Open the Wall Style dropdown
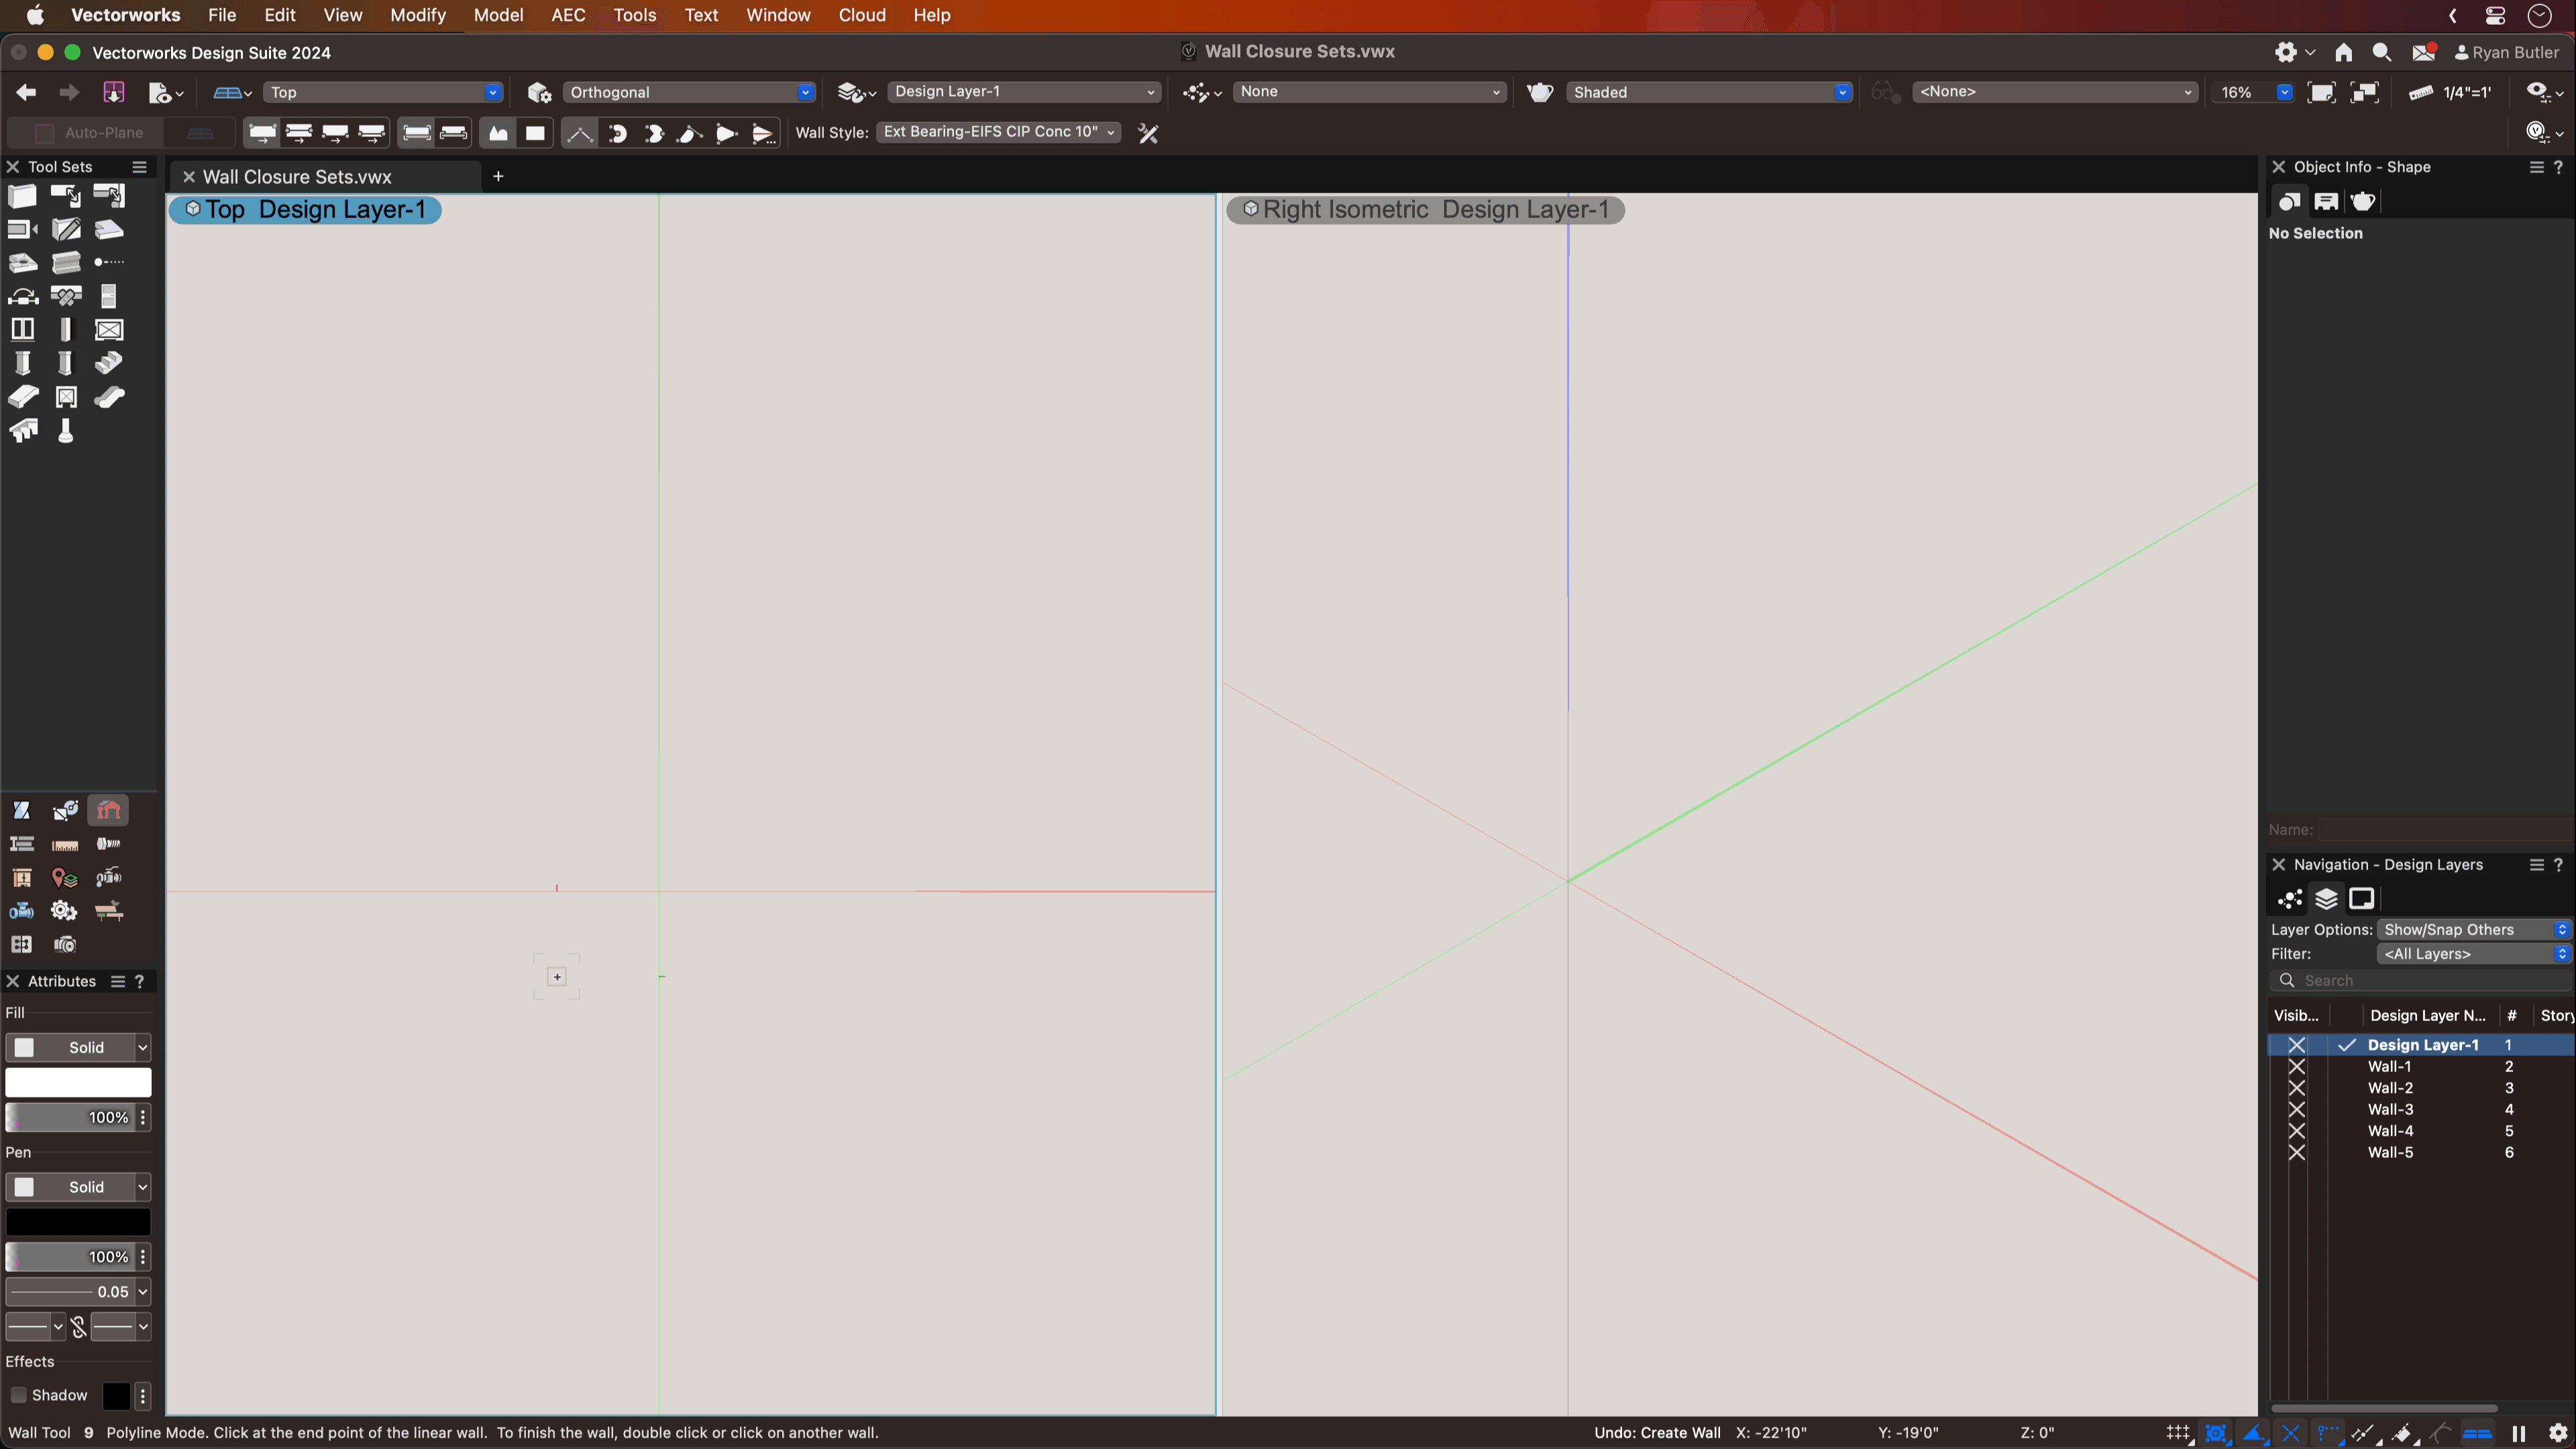The width and height of the screenshot is (2576, 1449). (998, 132)
